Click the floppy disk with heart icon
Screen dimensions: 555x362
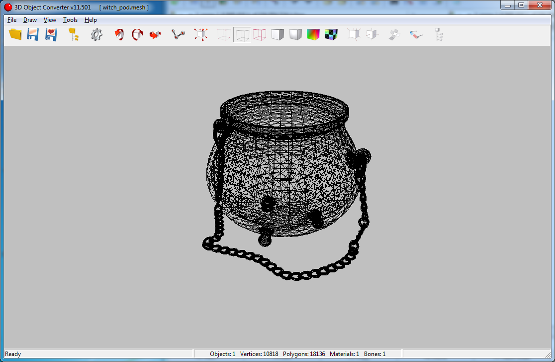tap(51, 35)
